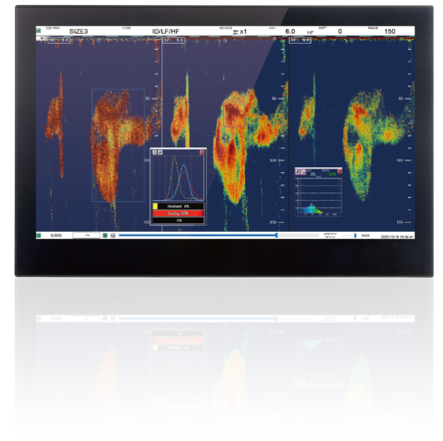Select the red highlighted species bar

pyautogui.click(x=178, y=213)
